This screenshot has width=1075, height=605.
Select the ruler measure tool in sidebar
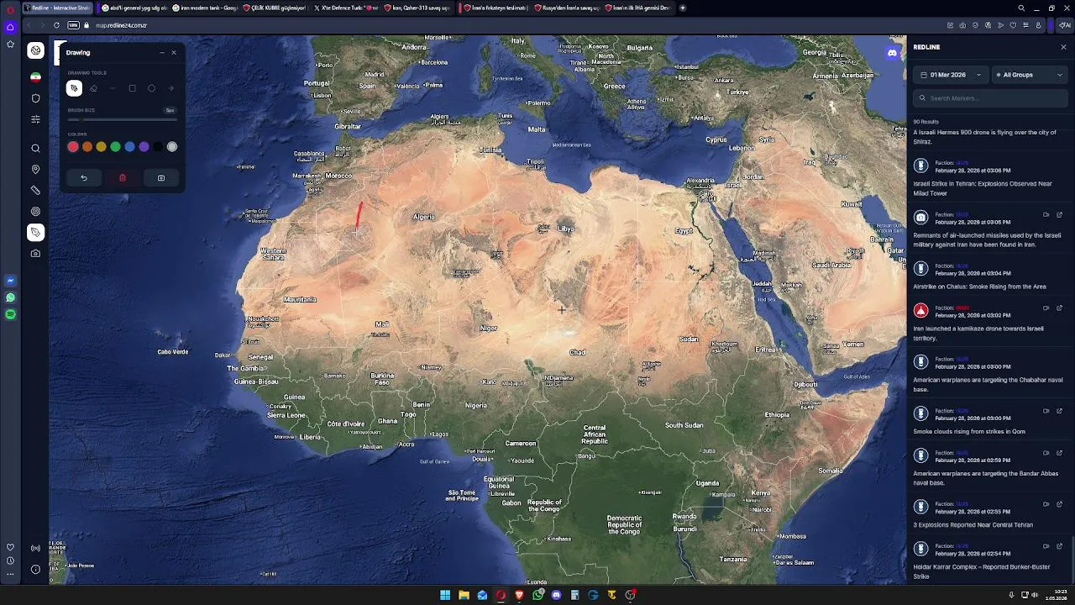click(x=35, y=191)
